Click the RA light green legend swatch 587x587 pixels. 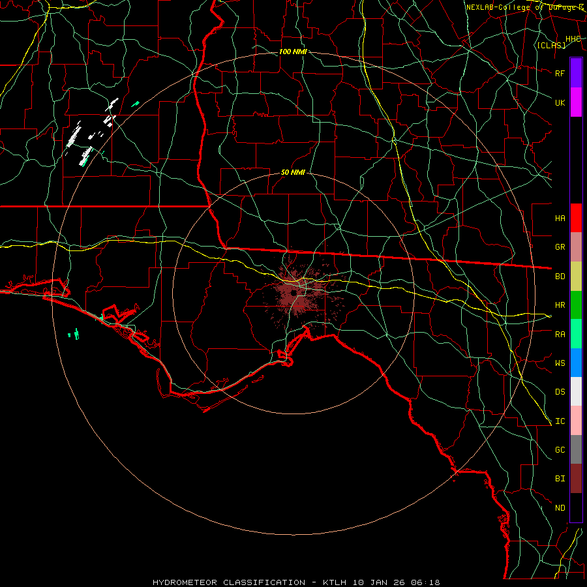click(x=576, y=334)
